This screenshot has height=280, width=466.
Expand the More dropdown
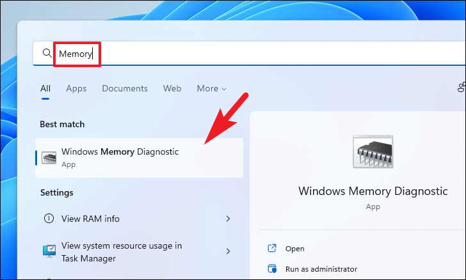212,88
